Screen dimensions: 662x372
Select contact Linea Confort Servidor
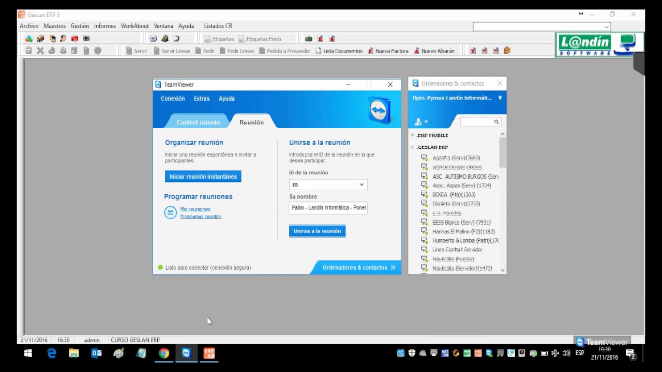(x=457, y=250)
